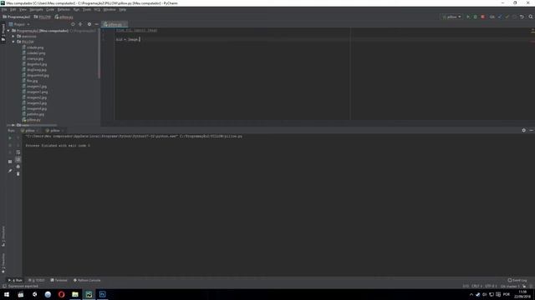Viewport: 535px width, 300px height.
Task: Open the Refactor menu
Action: click(x=64, y=9)
